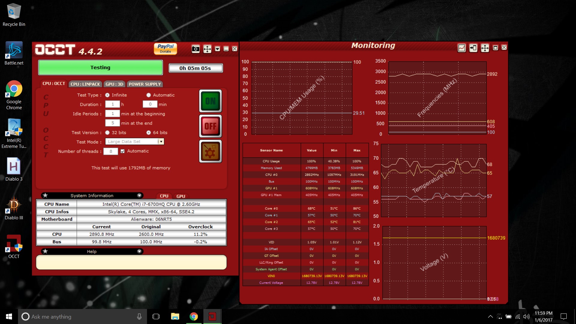The width and height of the screenshot is (576, 324).
Task: Select the 32 bits test version
Action: pyautogui.click(x=107, y=133)
